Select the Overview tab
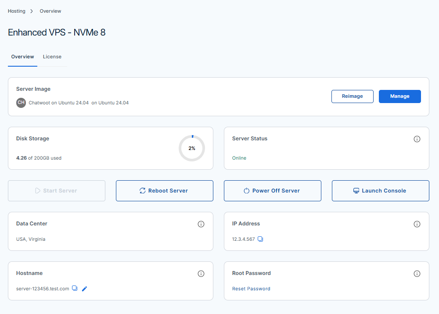 23,57
